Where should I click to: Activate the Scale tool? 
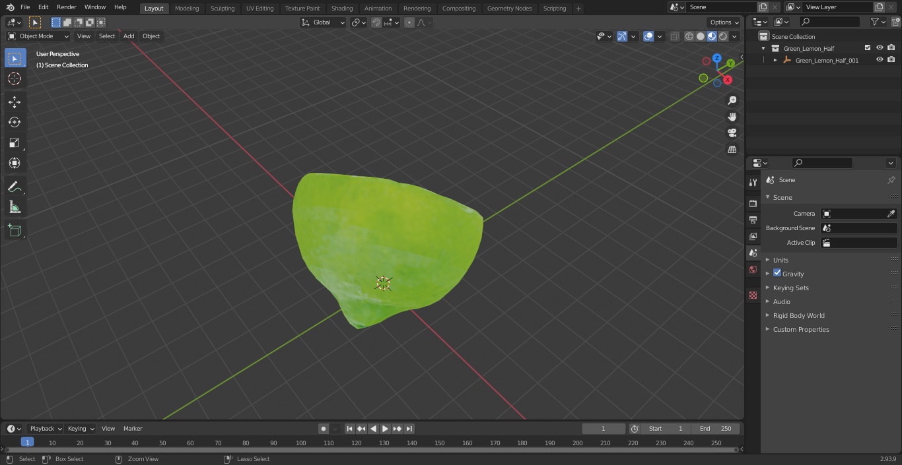(15, 142)
